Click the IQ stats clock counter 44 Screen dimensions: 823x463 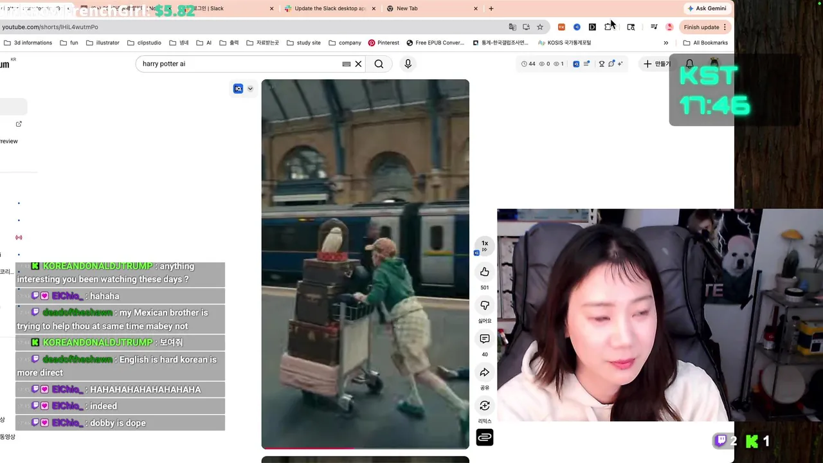528,64
